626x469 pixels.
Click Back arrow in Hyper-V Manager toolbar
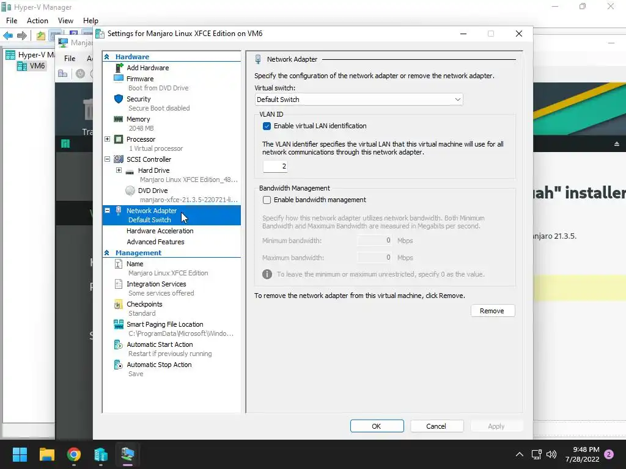pyautogui.click(x=8, y=36)
